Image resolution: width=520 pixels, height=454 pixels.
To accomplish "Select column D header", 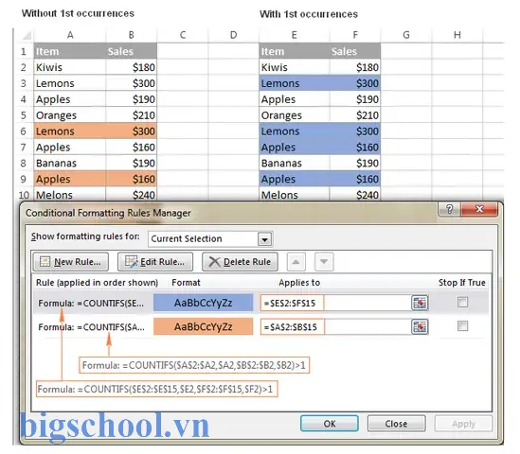I will point(233,35).
